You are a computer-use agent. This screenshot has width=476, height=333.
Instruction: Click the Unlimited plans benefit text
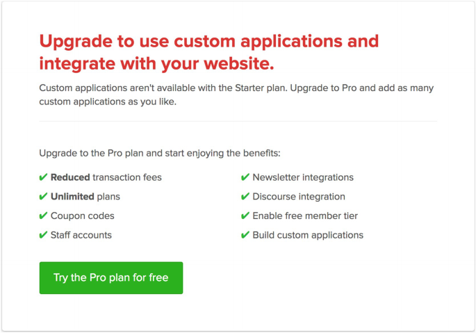pos(85,197)
